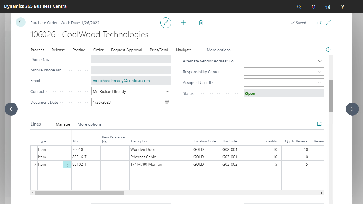Click Wooden Door description cell
This screenshot has width=364, height=205.
161,149
